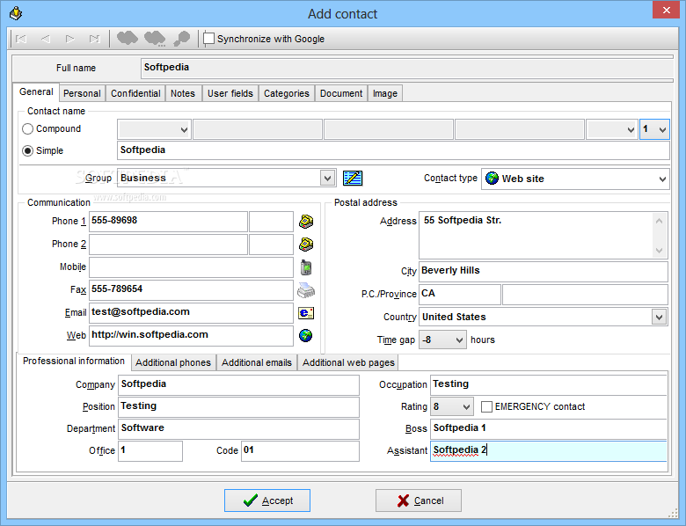Click the empty Phone 2 number field
The height and width of the screenshot is (526, 686).
[x=169, y=245]
